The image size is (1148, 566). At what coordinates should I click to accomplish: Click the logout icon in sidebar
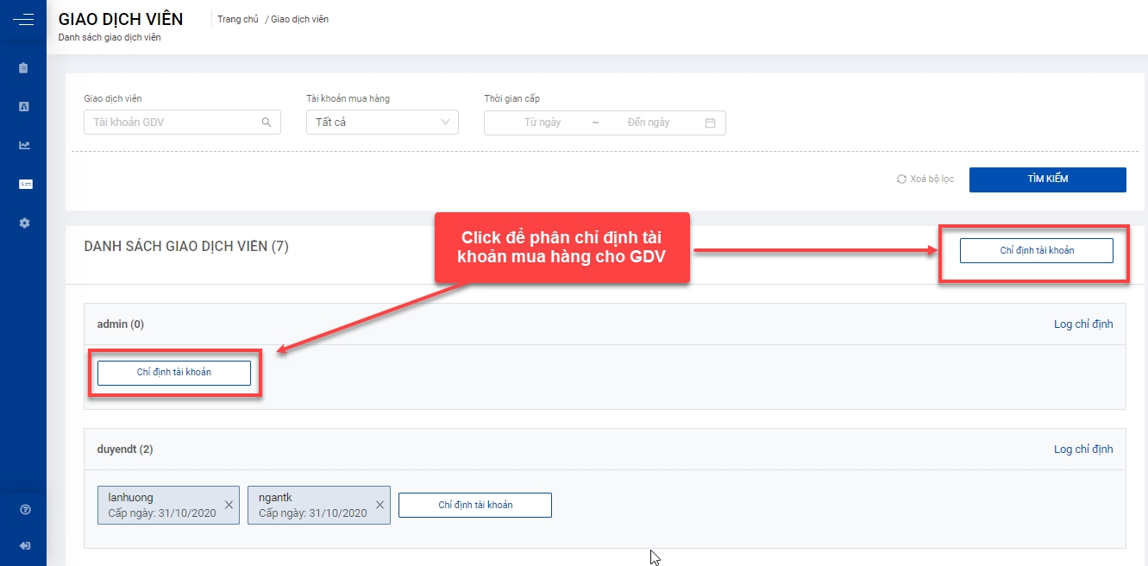point(25,545)
